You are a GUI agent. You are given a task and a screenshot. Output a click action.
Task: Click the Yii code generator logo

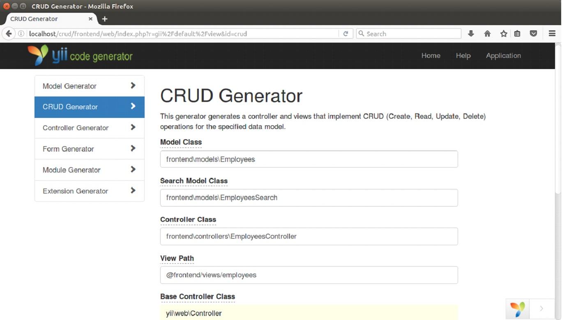[x=80, y=55]
